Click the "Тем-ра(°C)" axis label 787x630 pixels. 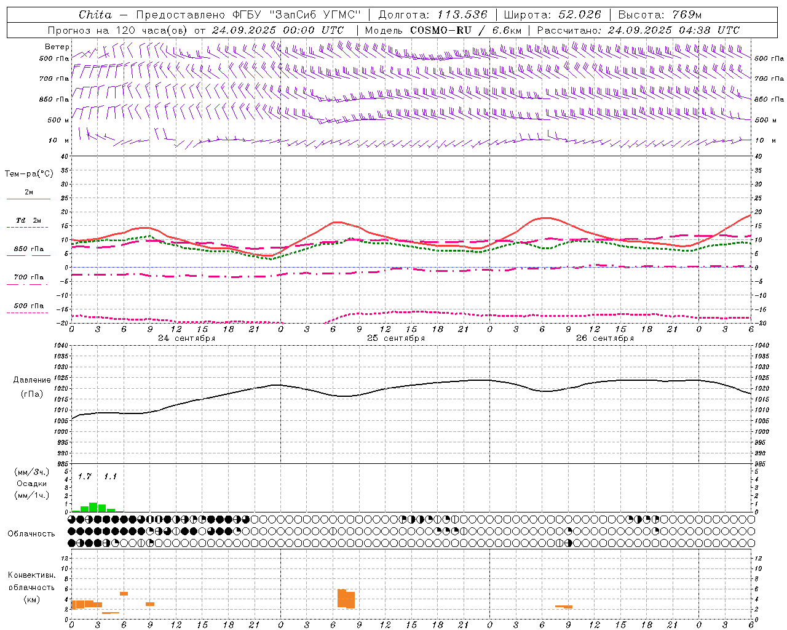point(29,174)
